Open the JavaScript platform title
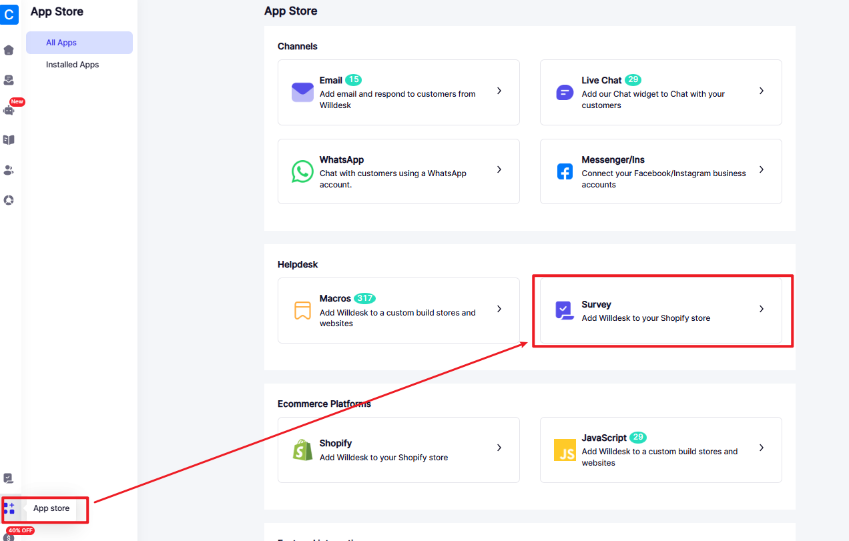The width and height of the screenshot is (849, 541). point(604,438)
